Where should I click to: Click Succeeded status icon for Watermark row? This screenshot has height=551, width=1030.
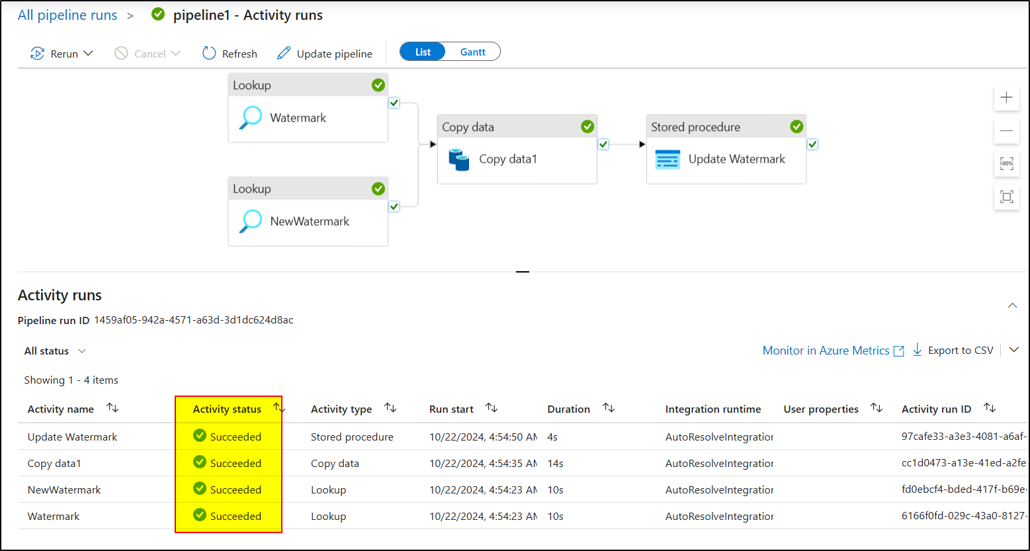click(x=200, y=515)
